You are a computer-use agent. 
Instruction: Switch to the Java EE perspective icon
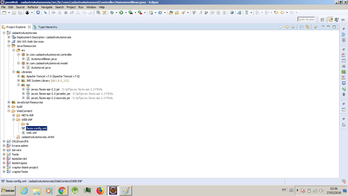(x=331, y=19)
